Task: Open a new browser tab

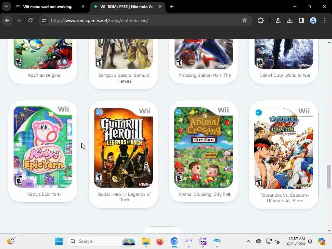Action: 172,6
